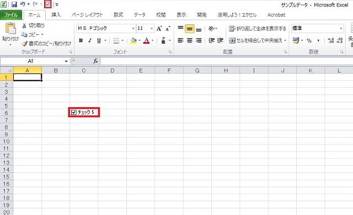
Task: Apply the red font color A
Action: 146,40
